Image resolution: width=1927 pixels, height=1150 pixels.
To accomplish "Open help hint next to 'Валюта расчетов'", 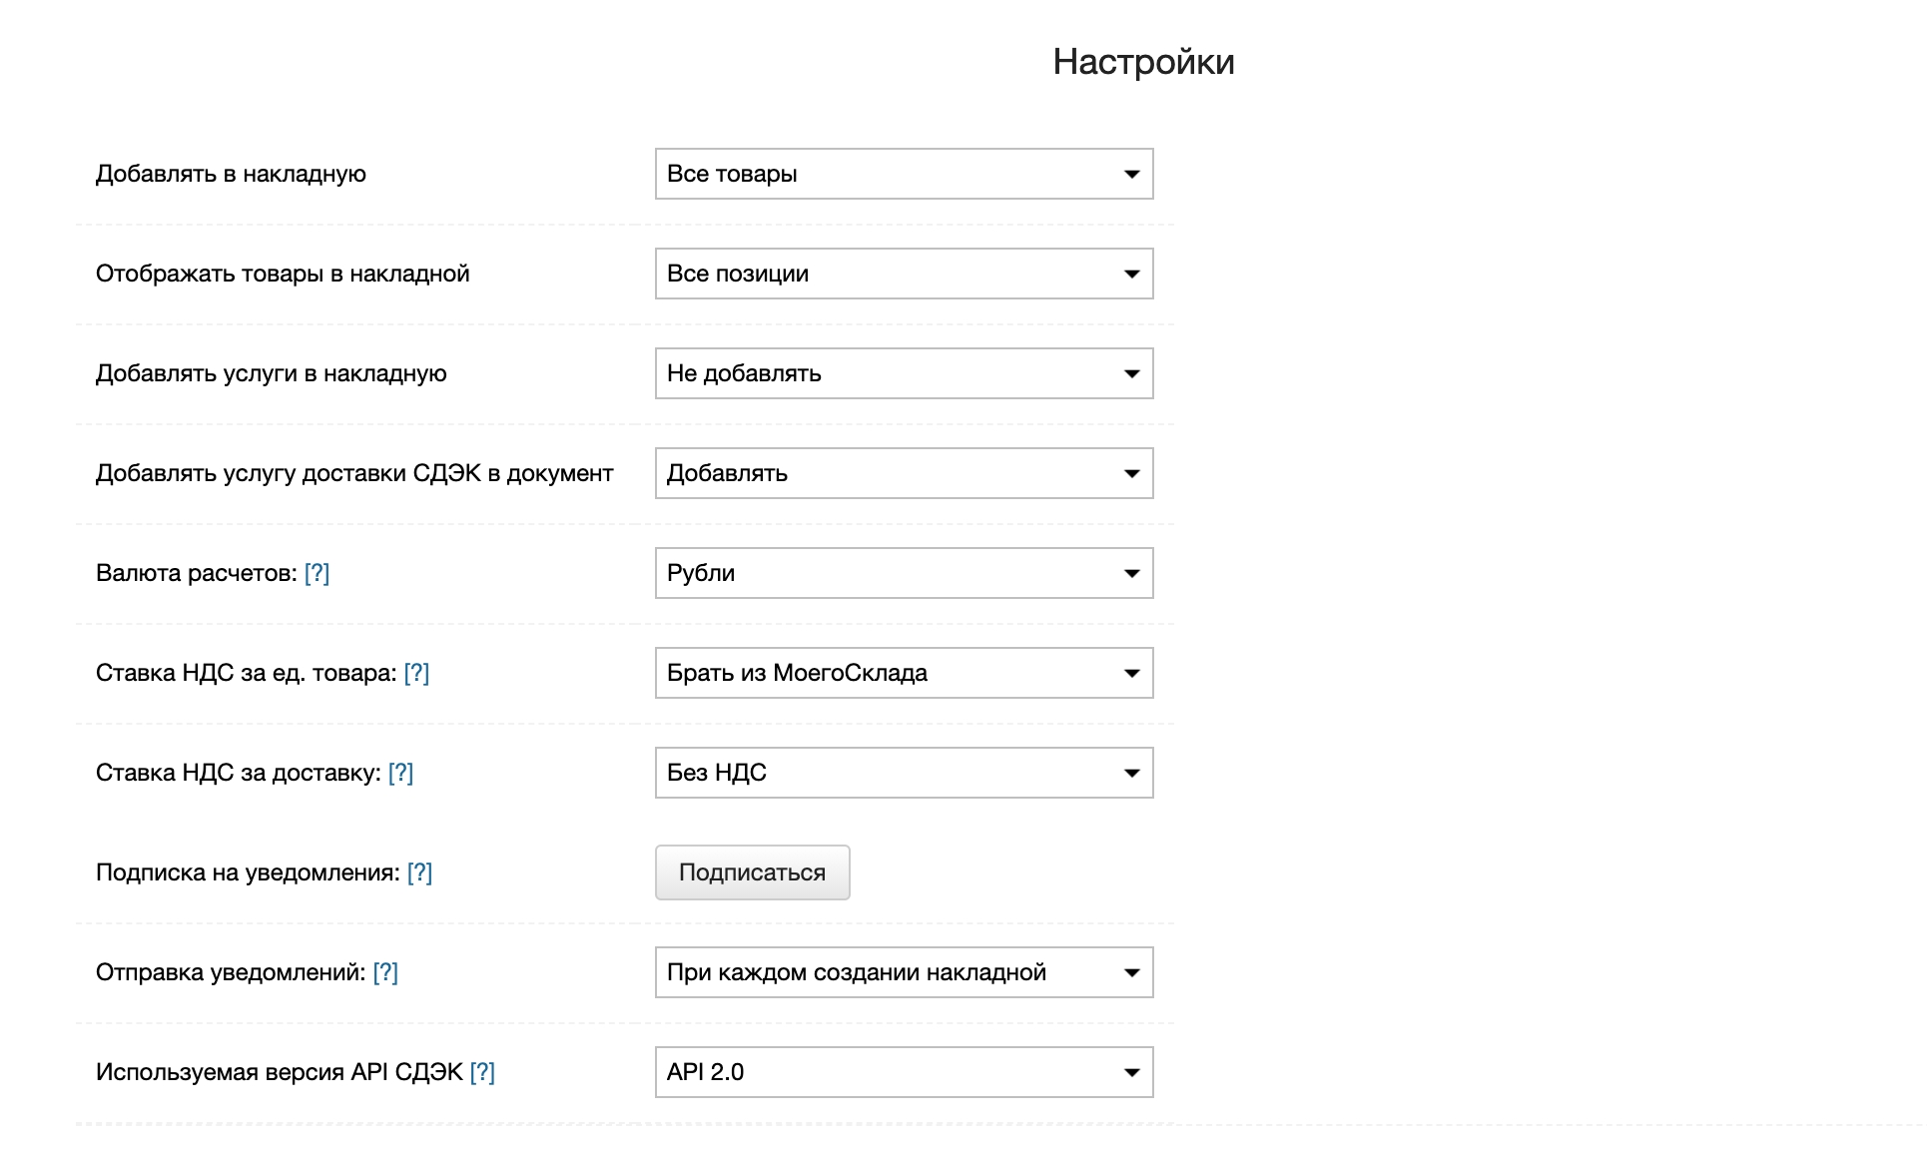I will [x=317, y=573].
